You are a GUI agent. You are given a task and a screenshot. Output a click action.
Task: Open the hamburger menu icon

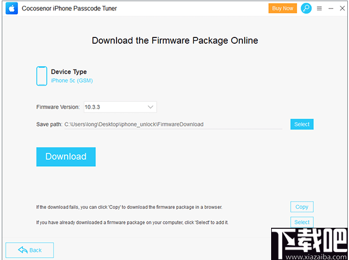click(x=319, y=9)
